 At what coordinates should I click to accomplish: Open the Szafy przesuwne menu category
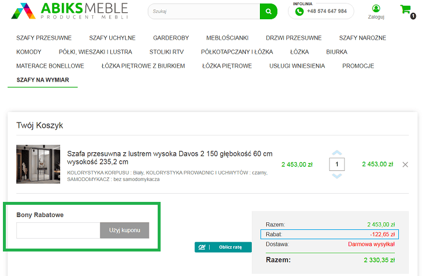pyautogui.click(x=44, y=38)
